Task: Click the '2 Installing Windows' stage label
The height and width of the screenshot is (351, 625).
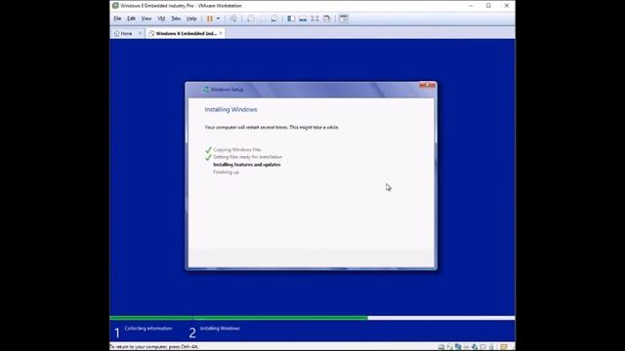Action: [215, 331]
